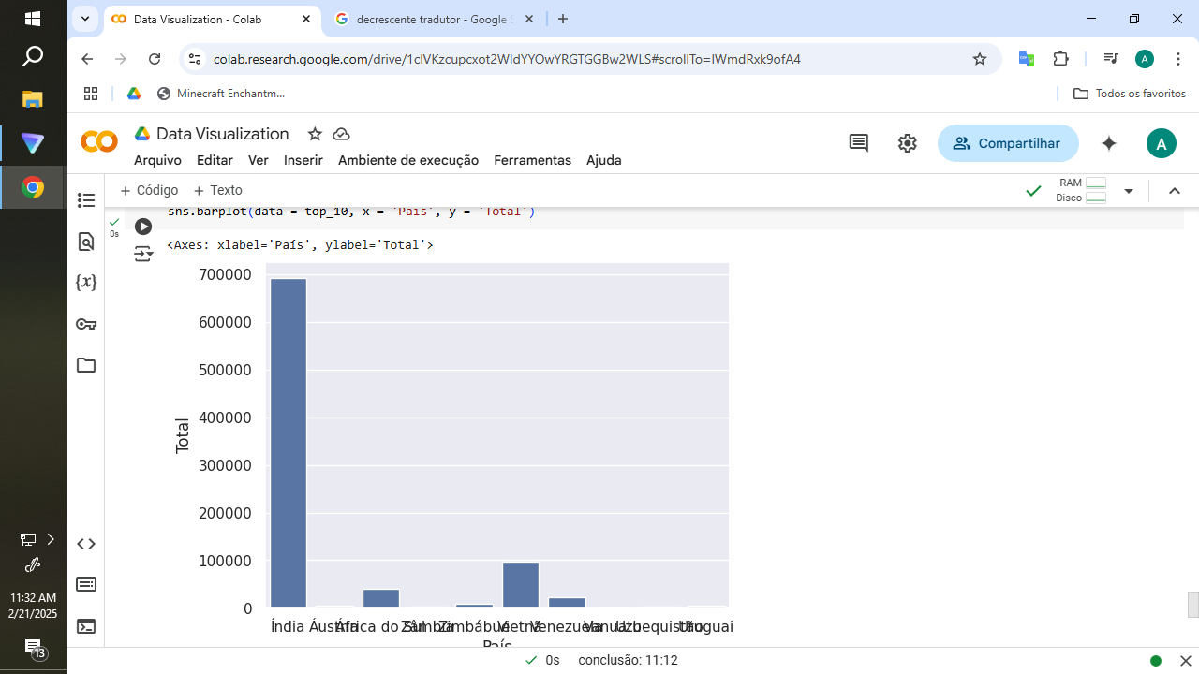Collapse the Colab header with chevron
1199x674 pixels.
[x=1175, y=191]
